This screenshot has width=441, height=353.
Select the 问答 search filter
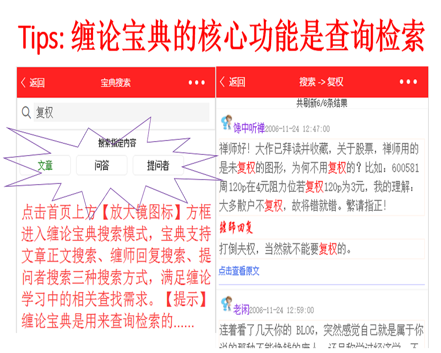point(102,165)
